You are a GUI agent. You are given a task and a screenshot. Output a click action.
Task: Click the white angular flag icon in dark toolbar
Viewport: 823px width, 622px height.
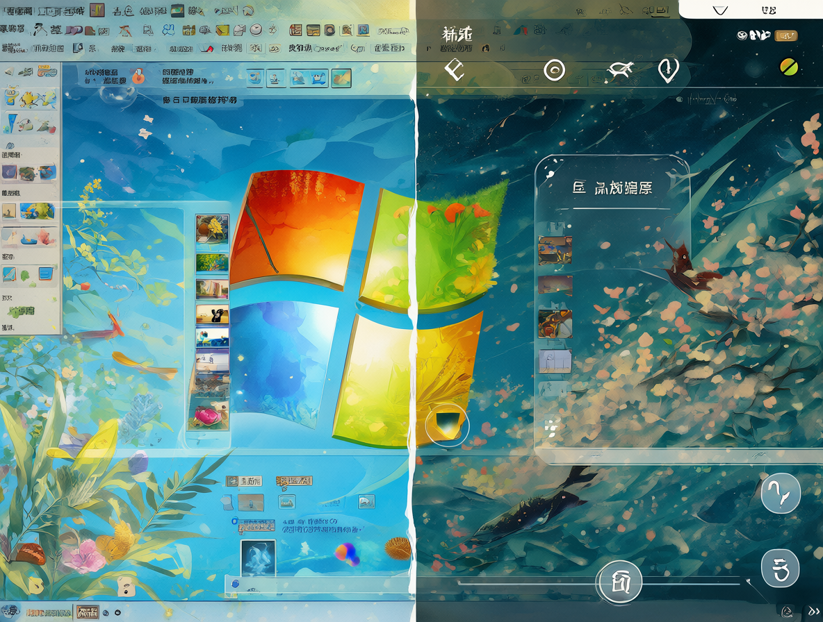click(455, 69)
